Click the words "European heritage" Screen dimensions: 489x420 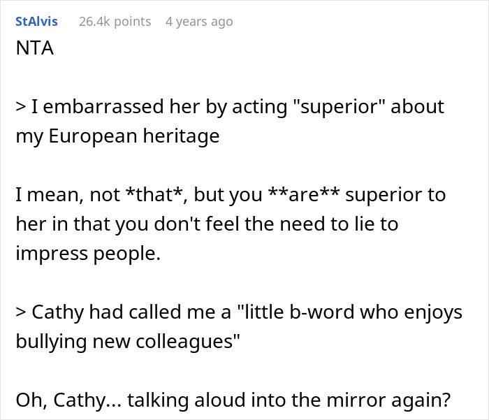tap(132, 136)
